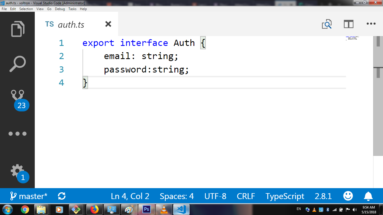383x215 pixels.
Task: Open VLC media player taskbar button
Action: pyautogui.click(x=164, y=209)
